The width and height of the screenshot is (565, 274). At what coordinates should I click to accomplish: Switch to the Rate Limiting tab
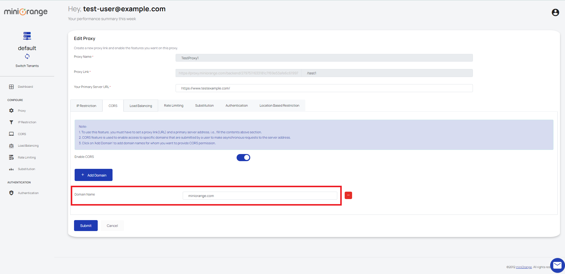pos(174,105)
